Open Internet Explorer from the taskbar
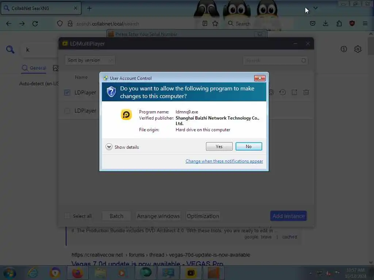 pyautogui.click(x=33, y=273)
